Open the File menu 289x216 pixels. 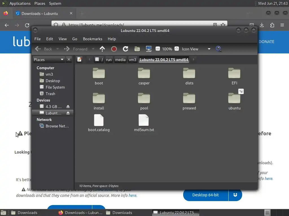[38, 39]
